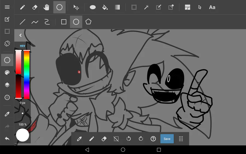246x154 pixels.
Task: Tap the 100 % opacity value
Action: [x=22, y=124]
